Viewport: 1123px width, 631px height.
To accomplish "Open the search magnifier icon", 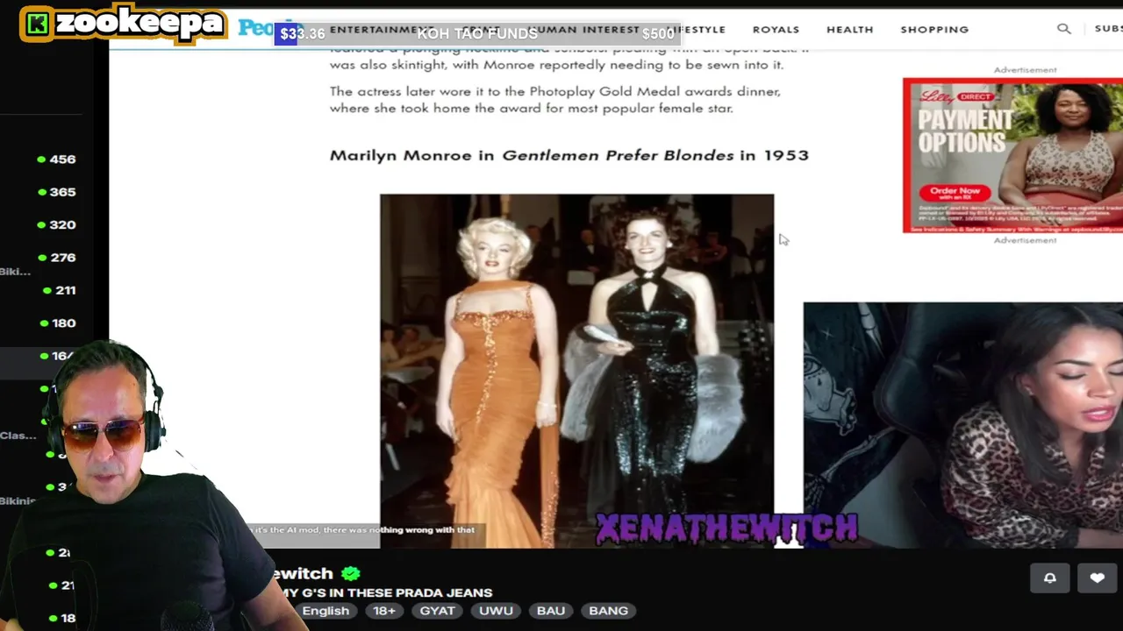I will [x=1064, y=29].
